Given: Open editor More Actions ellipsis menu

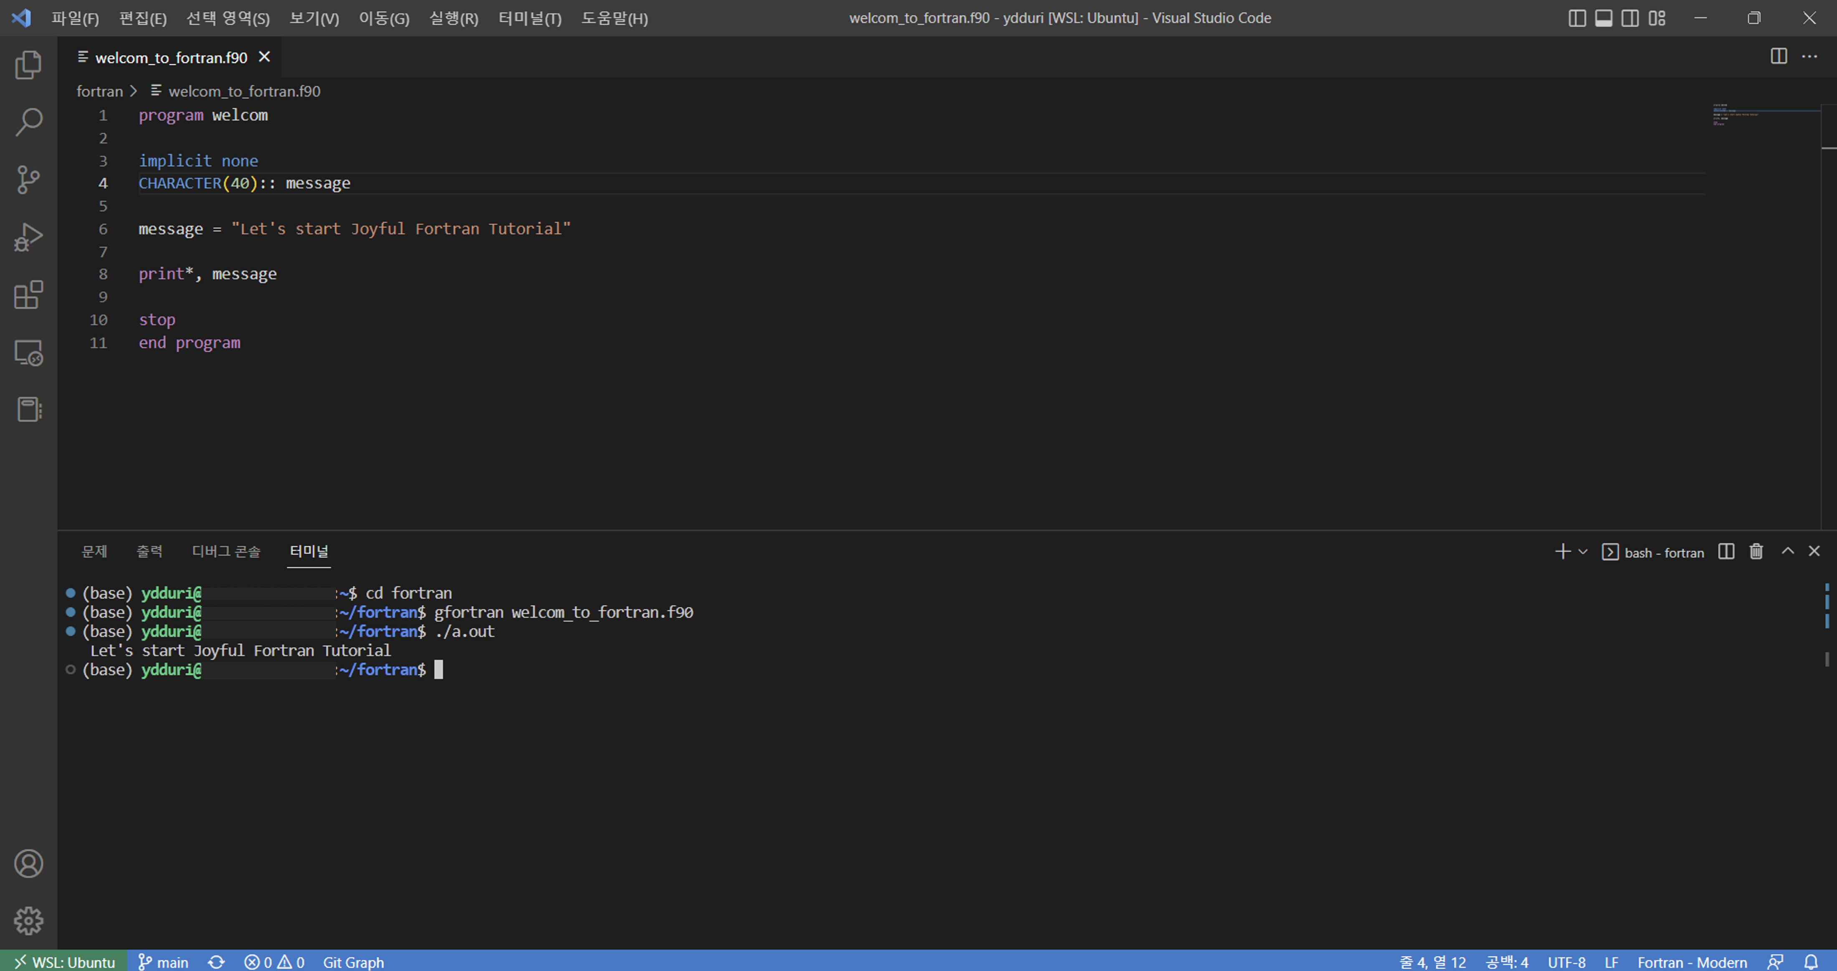Looking at the screenshot, I should [1809, 56].
